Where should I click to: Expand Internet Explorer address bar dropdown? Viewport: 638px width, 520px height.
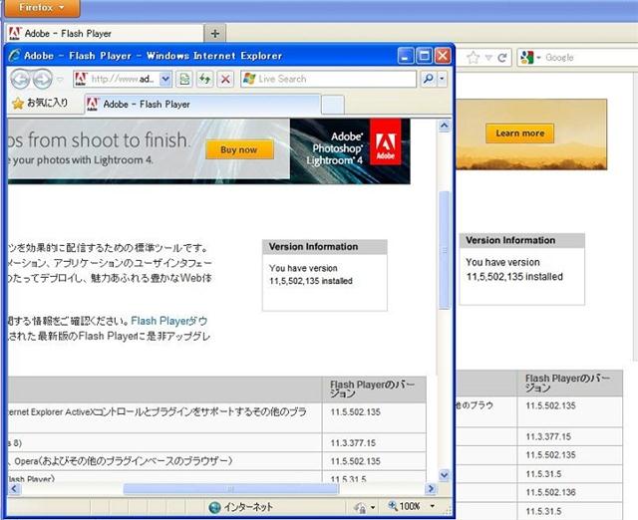(x=165, y=79)
